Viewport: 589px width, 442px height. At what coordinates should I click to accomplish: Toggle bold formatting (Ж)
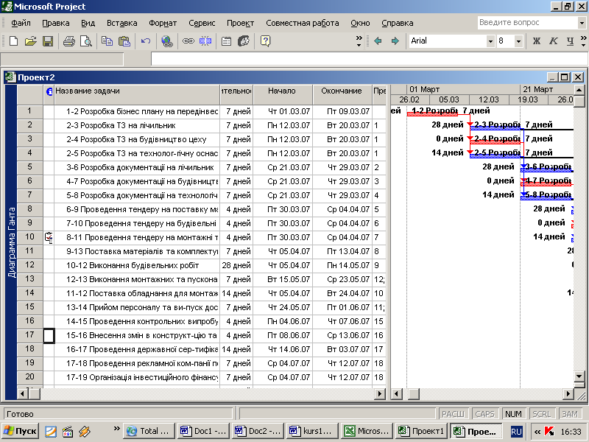click(536, 41)
